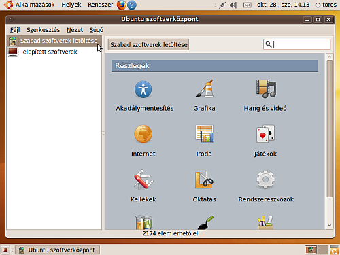Viewport: 340px width, 255px height.
Task: Open the Súgó menu
Action: pos(97,30)
